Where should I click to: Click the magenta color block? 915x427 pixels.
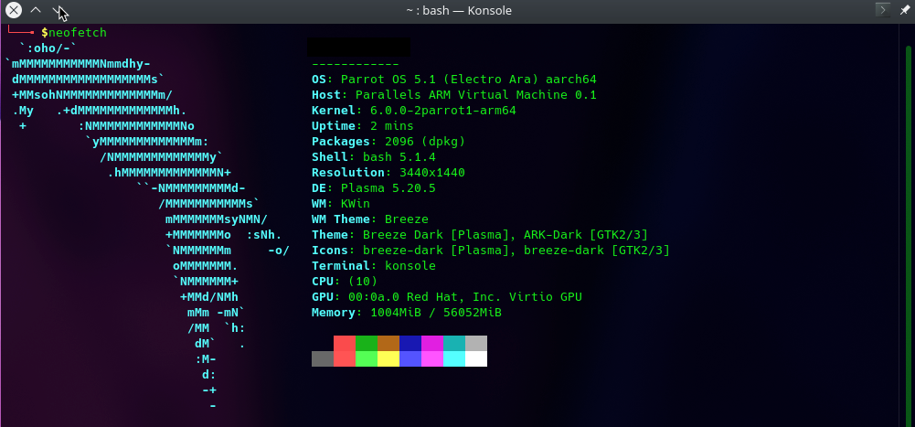click(432, 343)
